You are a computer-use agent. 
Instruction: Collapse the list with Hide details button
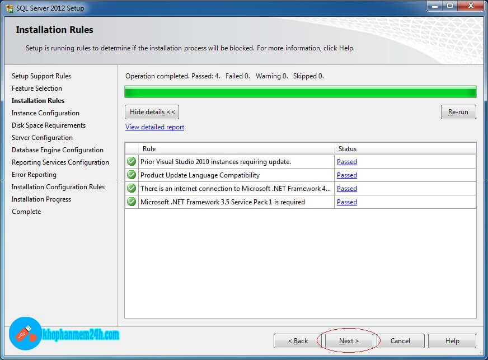tap(152, 112)
